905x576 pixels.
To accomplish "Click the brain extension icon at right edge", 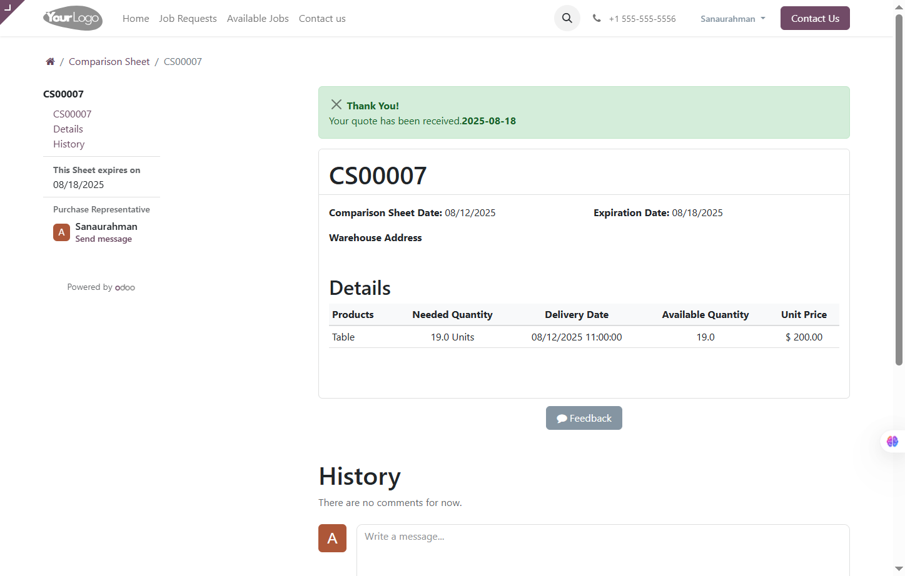I will (892, 442).
